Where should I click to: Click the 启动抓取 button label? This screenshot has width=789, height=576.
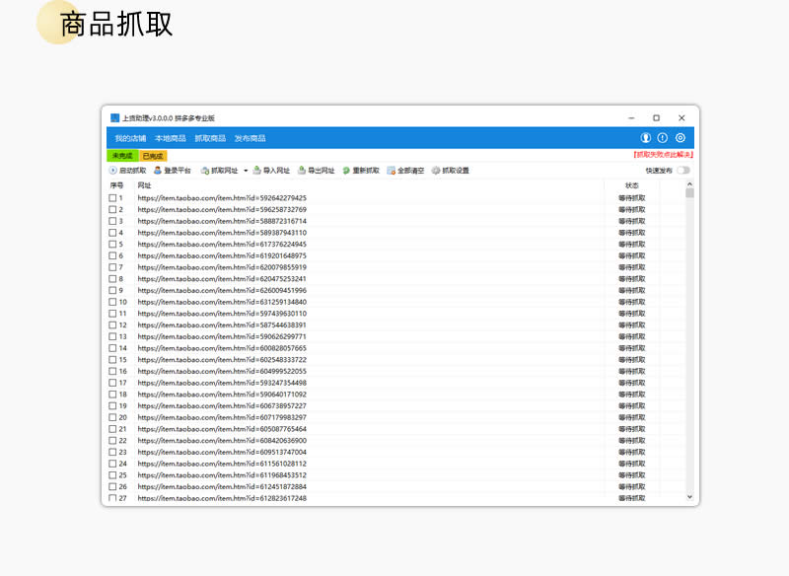coord(132,171)
